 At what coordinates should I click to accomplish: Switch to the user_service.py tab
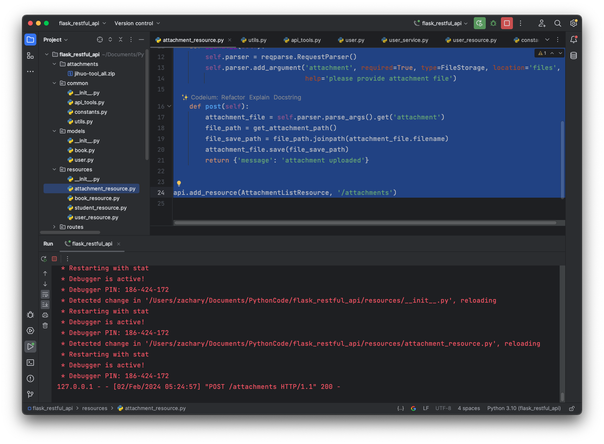click(408, 40)
